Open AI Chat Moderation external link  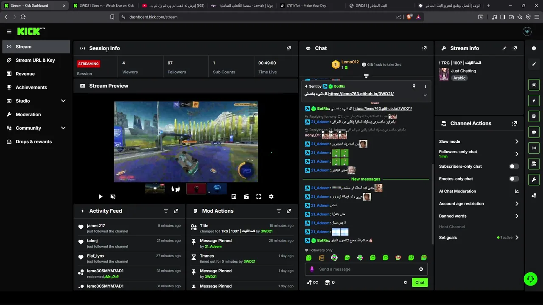pos(517,191)
